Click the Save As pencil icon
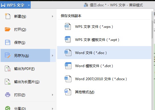The height and width of the screenshot is (110, 155). pyautogui.click(x=8, y=55)
